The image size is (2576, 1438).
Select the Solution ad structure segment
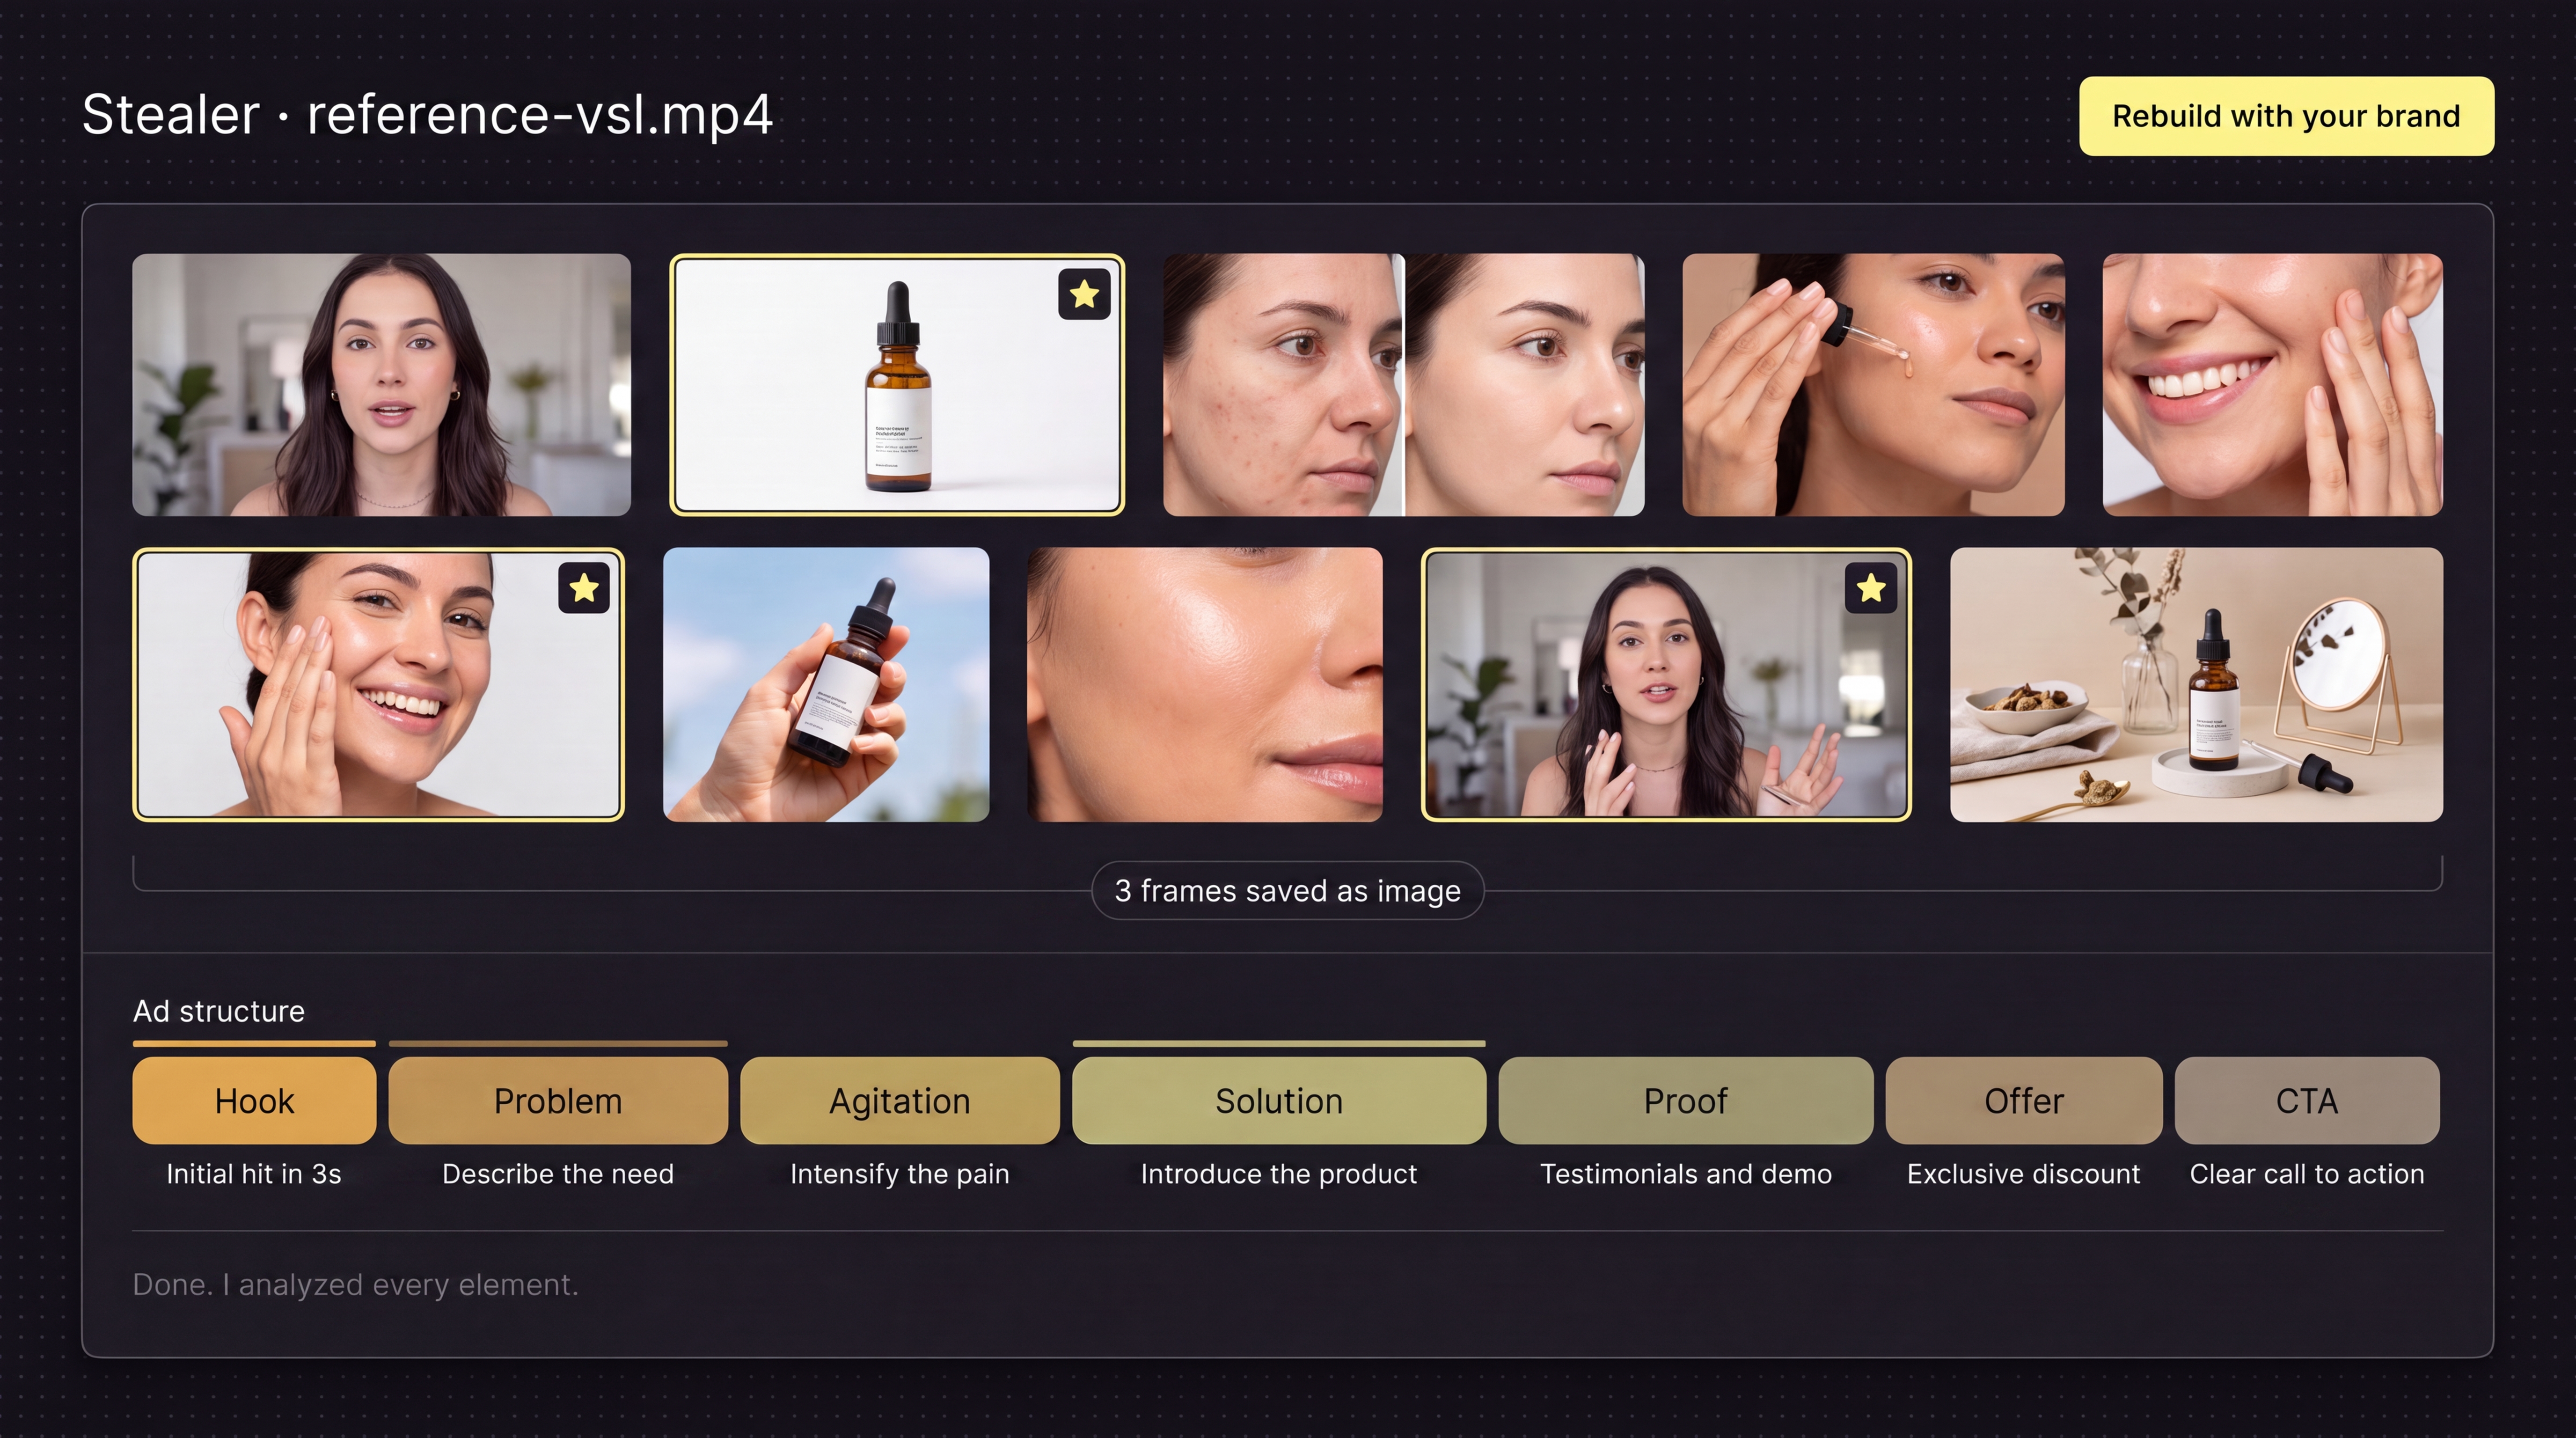coord(1279,1101)
